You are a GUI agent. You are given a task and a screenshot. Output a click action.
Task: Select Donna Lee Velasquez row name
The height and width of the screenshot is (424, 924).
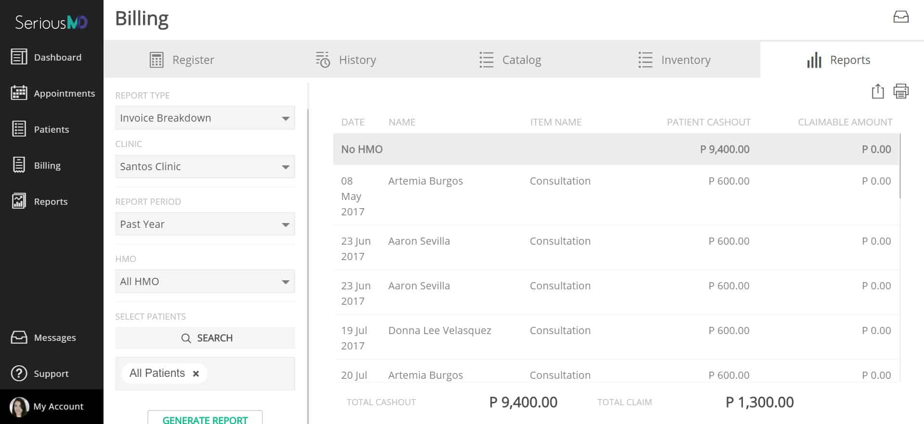tap(440, 330)
